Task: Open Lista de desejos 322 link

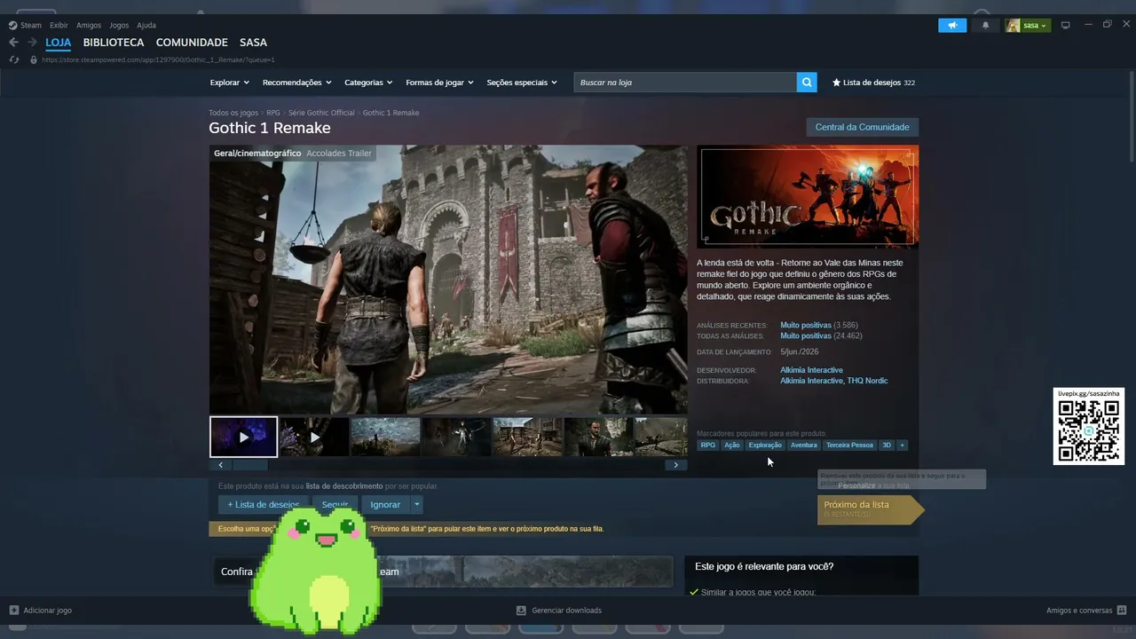Action: click(873, 83)
